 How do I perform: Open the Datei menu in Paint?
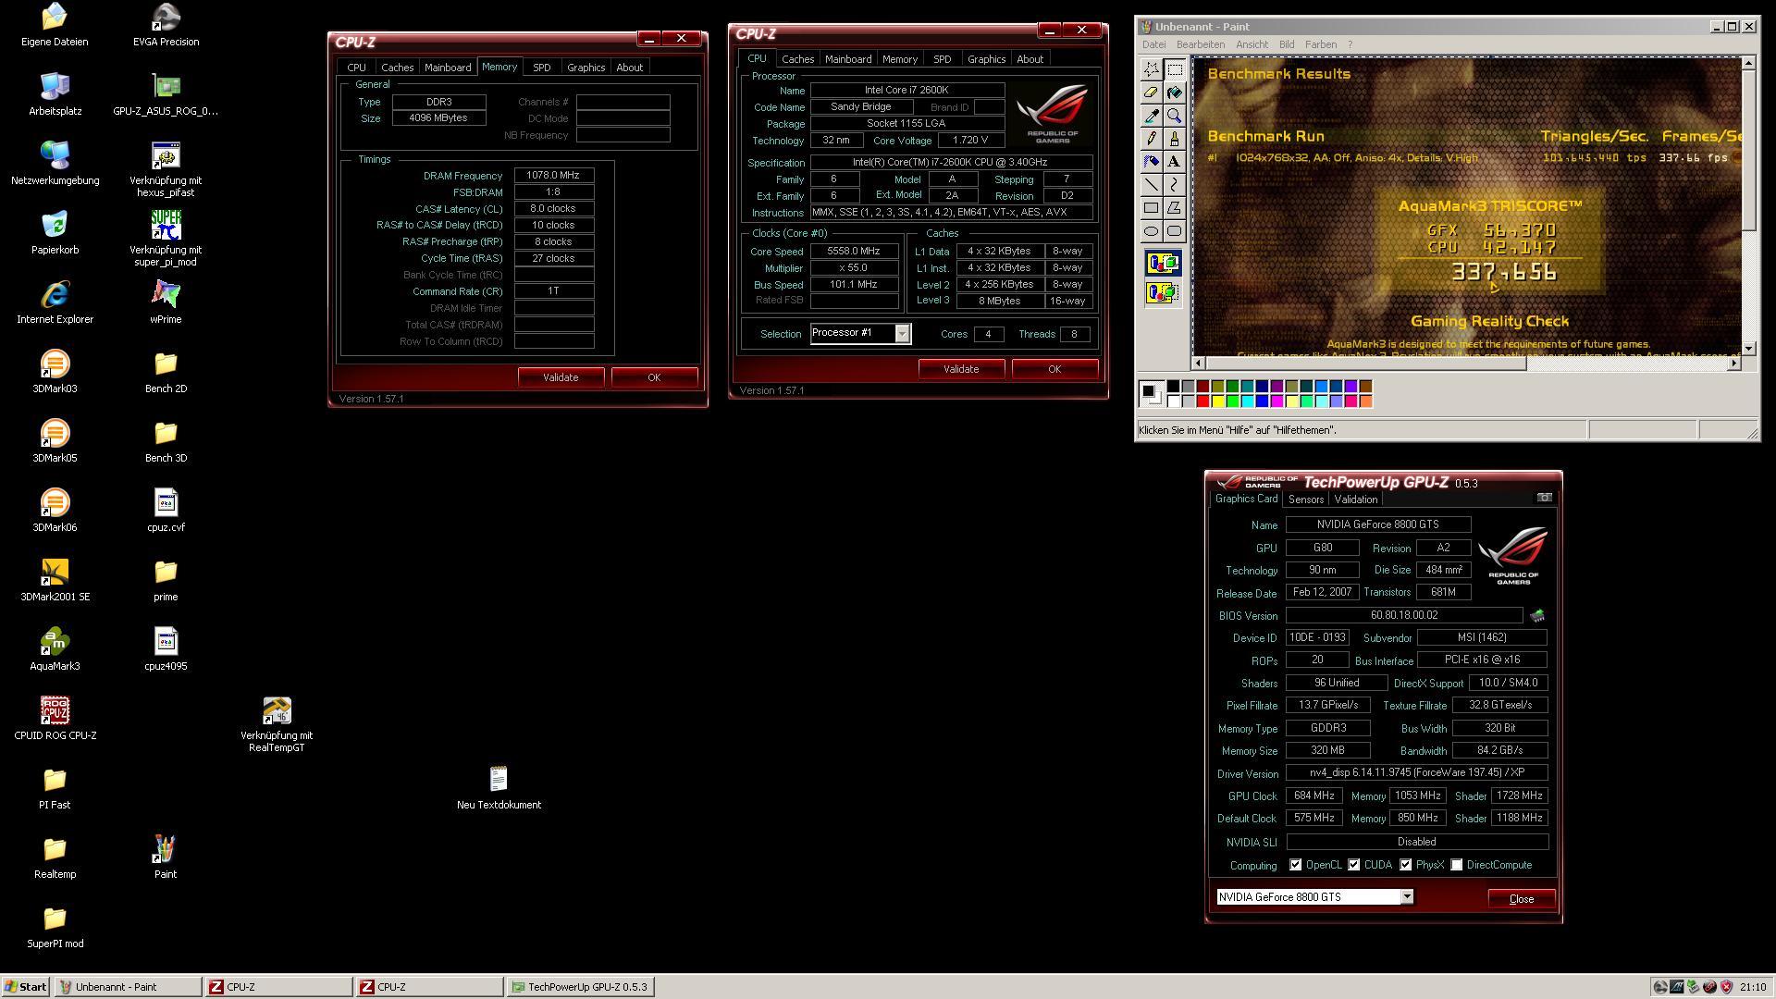[x=1153, y=44]
